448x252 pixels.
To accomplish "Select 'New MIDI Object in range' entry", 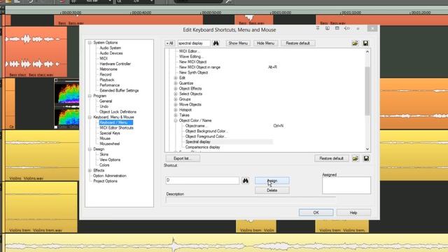I will coord(199,67).
